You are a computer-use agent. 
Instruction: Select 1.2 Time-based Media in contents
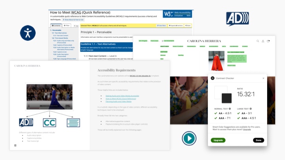point(60,38)
